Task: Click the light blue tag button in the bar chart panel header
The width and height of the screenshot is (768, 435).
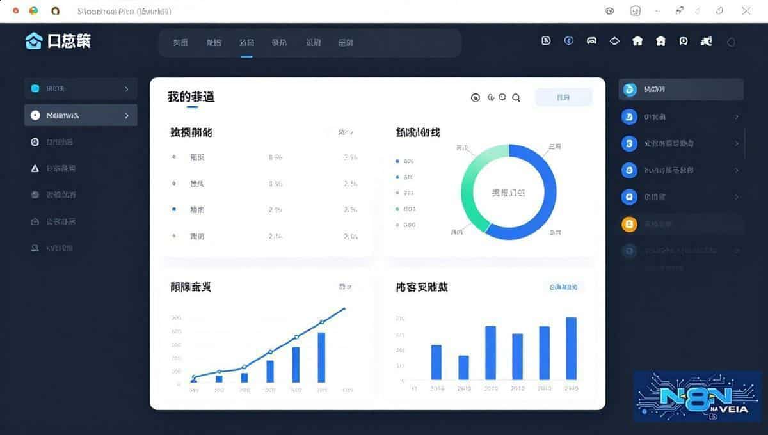Action: click(564, 287)
